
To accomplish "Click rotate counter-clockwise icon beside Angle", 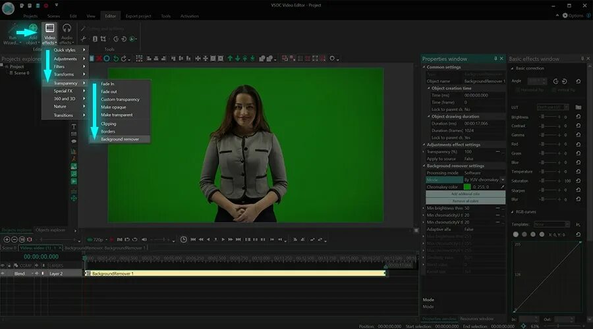I will click(x=555, y=81).
